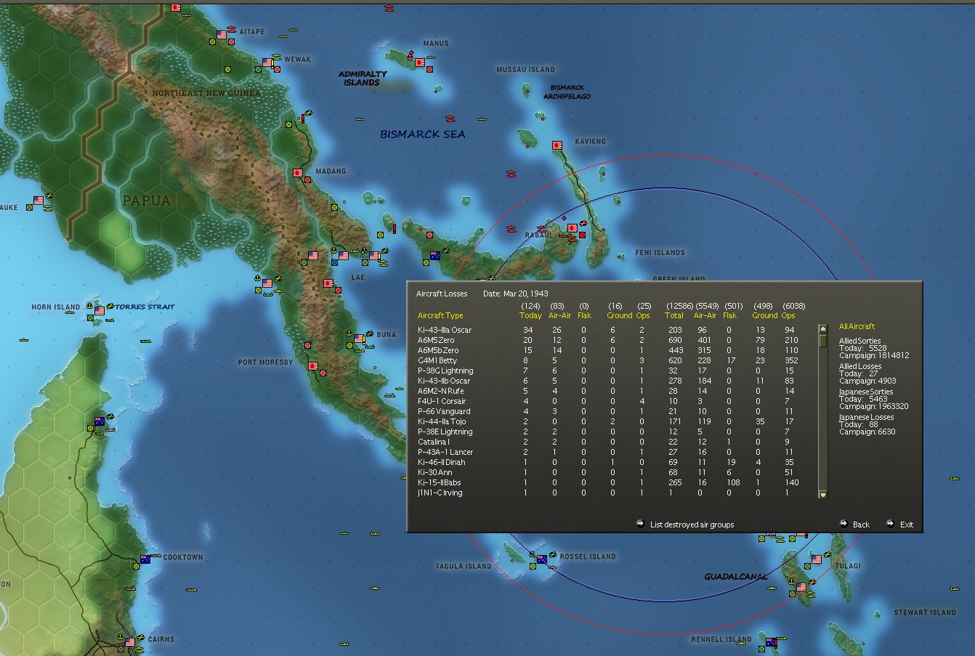Sort by the Total column header
975x656 pixels.
point(673,315)
